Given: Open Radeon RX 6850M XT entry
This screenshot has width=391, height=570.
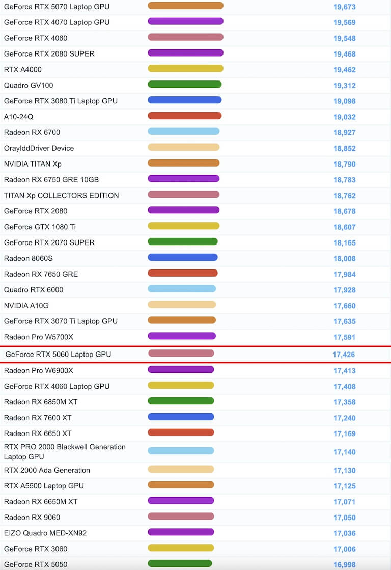Looking at the screenshot, I should (x=41, y=402).
